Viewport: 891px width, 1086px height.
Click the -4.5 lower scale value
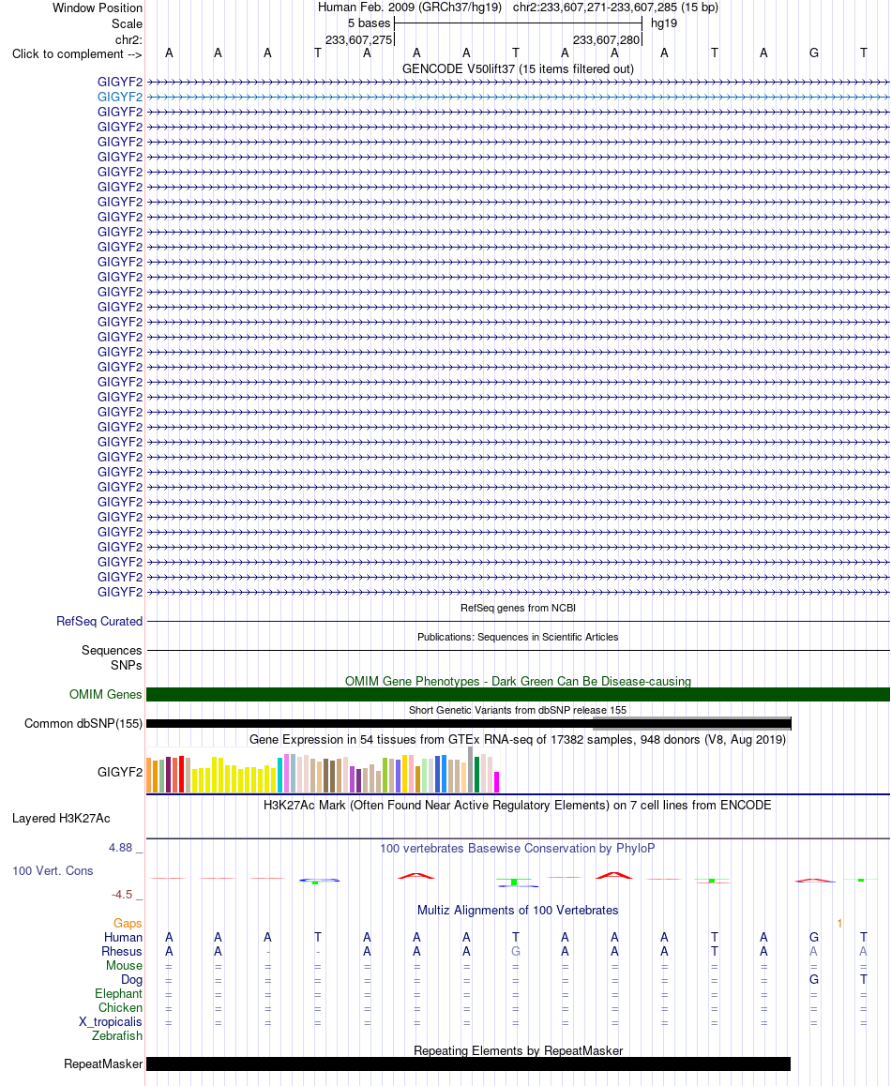[122, 895]
